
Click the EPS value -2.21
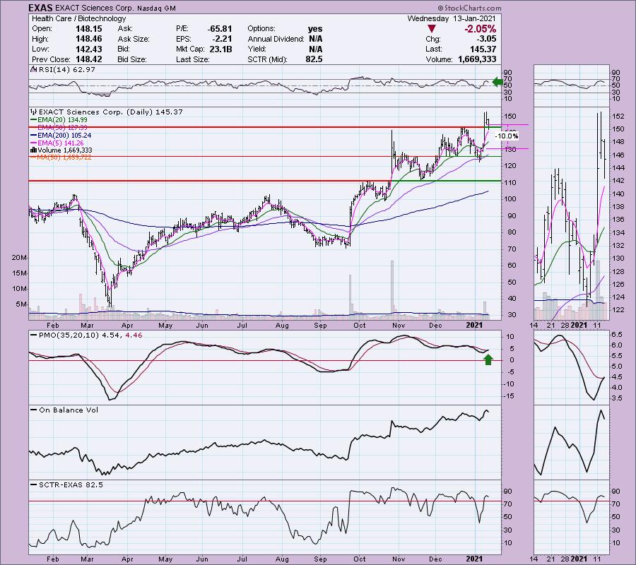coord(223,39)
